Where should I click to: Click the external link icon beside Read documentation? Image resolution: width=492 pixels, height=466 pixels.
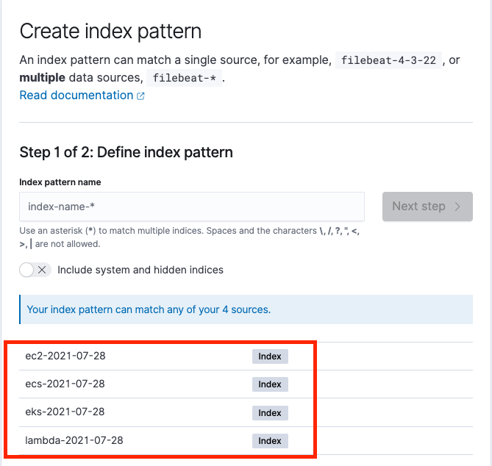[140, 96]
